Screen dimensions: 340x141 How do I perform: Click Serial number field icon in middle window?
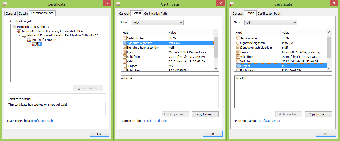point(124,38)
